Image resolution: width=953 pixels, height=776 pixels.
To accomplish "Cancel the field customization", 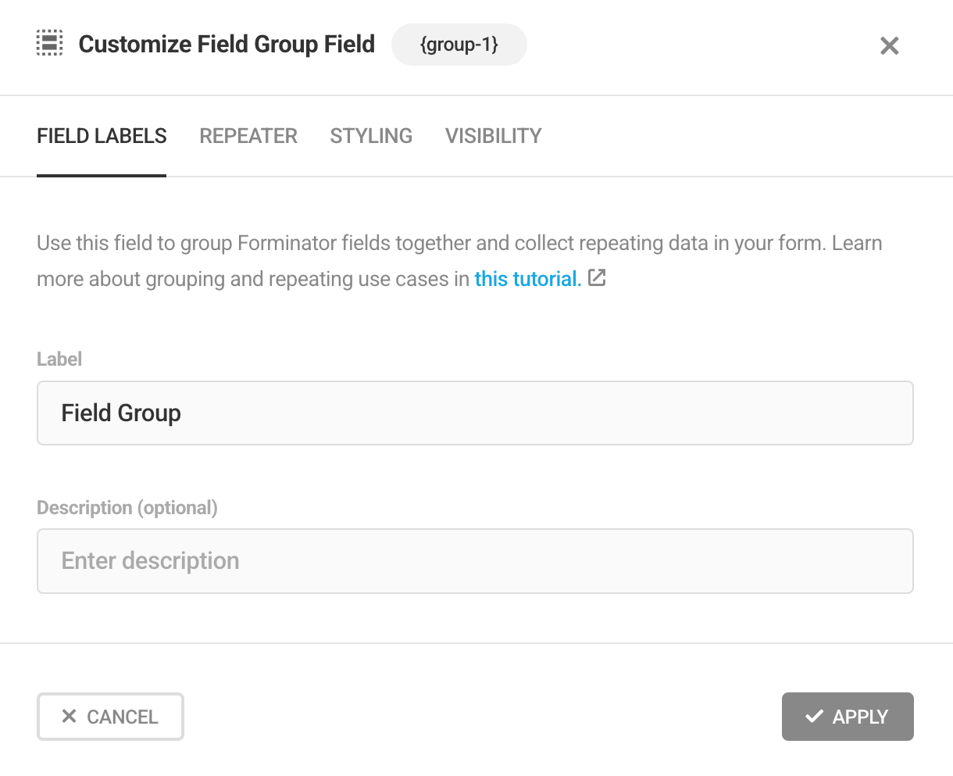I will [110, 717].
